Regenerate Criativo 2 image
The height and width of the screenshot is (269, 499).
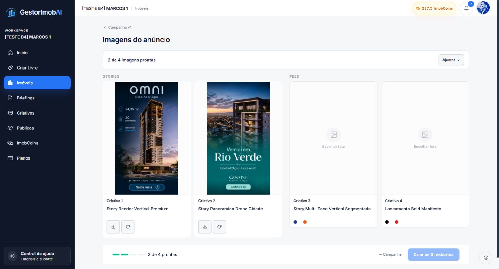tap(220, 227)
